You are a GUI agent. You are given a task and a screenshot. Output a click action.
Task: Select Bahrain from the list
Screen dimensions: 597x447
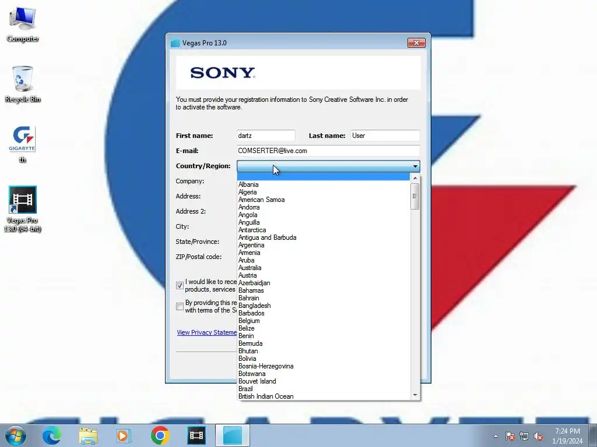pyautogui.click(x=323, y=298)
